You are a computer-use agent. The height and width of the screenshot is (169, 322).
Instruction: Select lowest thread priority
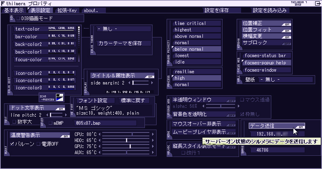[196, 56]
